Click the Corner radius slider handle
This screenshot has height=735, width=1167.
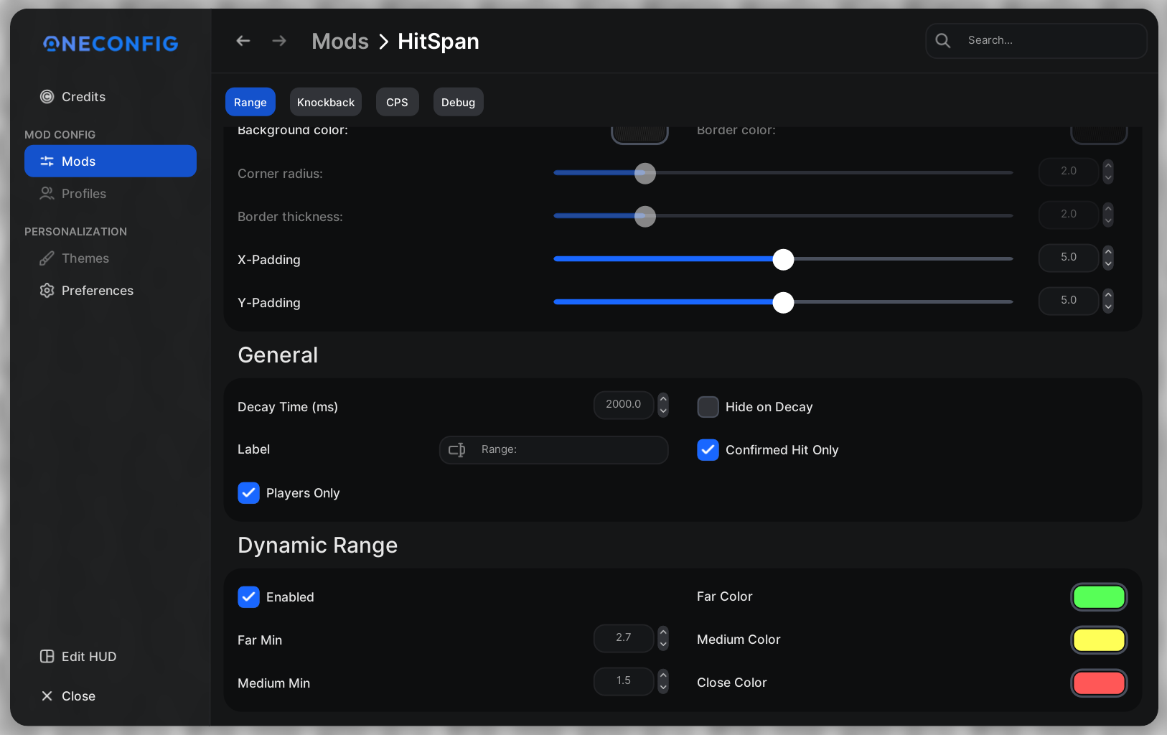click(x=645, y=173)
